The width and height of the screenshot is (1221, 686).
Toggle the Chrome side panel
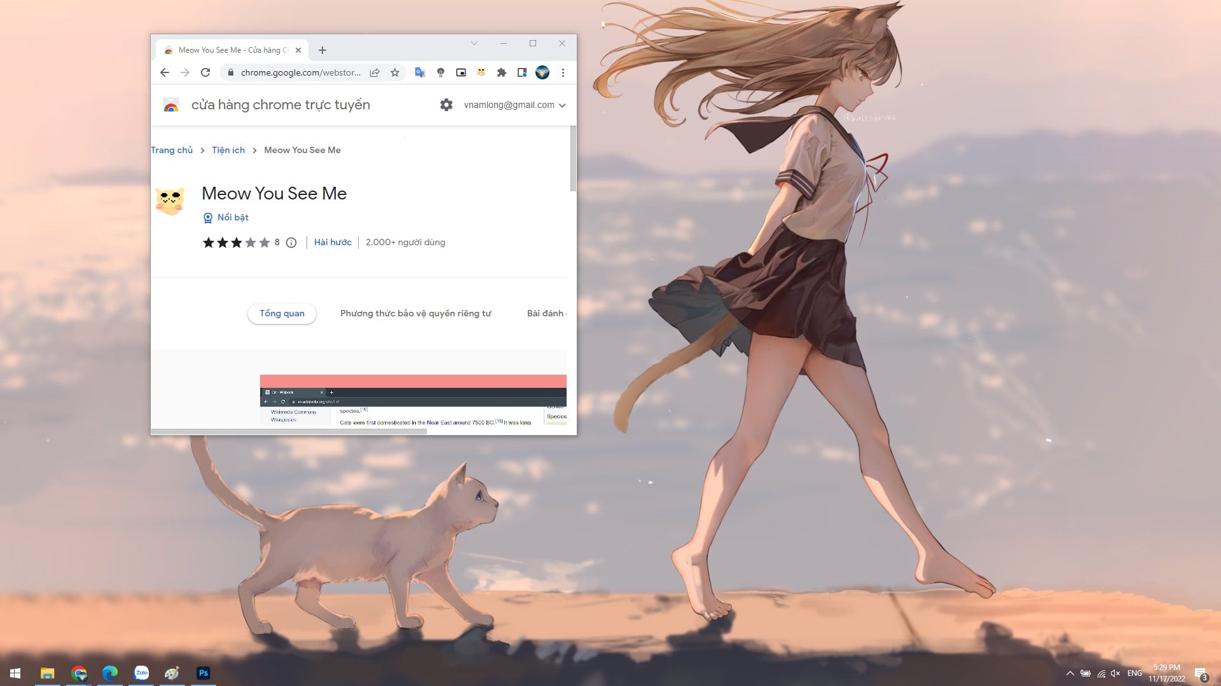click(x=521, y=72)
